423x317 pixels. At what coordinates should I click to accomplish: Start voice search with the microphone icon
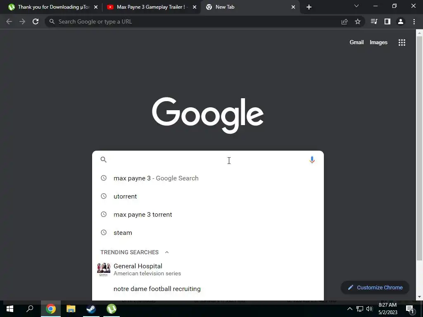click(312, 160)
